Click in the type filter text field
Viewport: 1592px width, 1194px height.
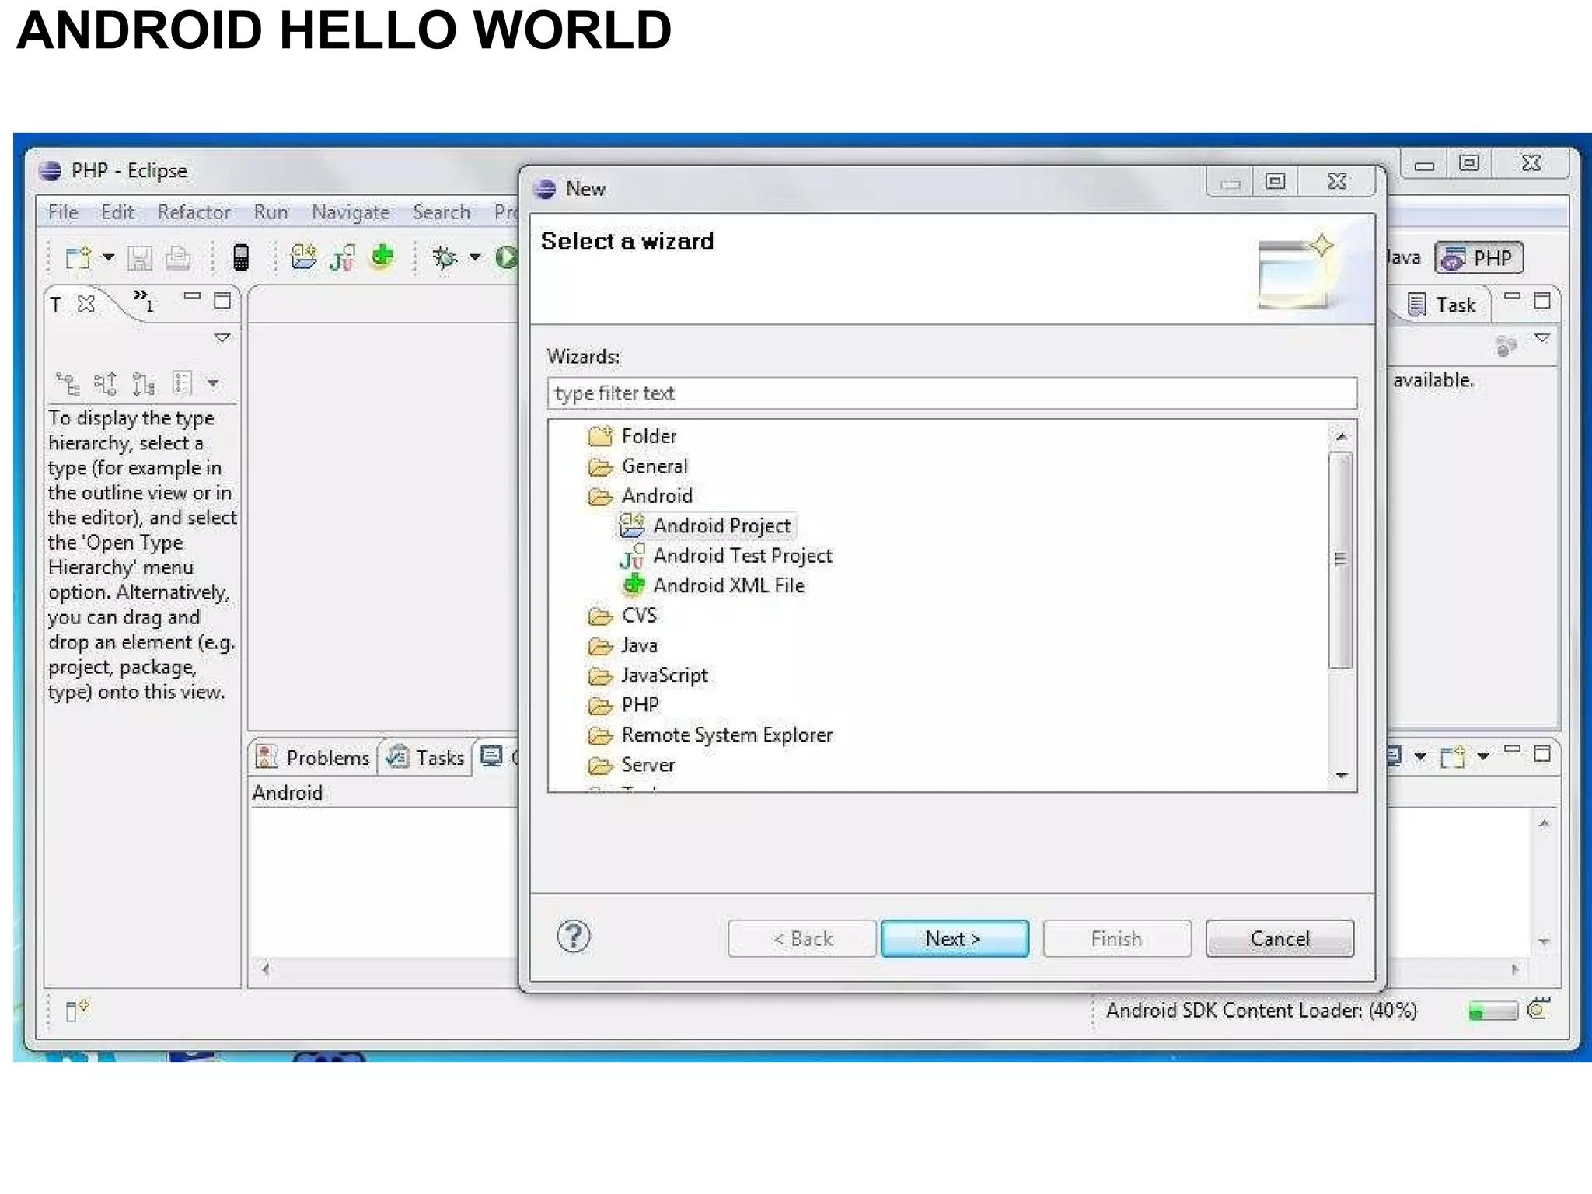click(952, 393)
